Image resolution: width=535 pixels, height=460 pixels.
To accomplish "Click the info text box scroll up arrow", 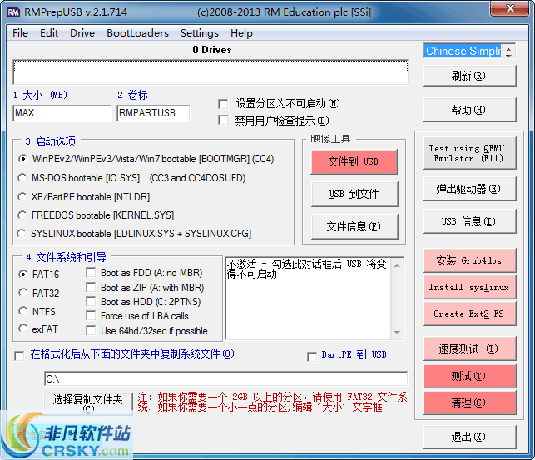I will 397,265.
